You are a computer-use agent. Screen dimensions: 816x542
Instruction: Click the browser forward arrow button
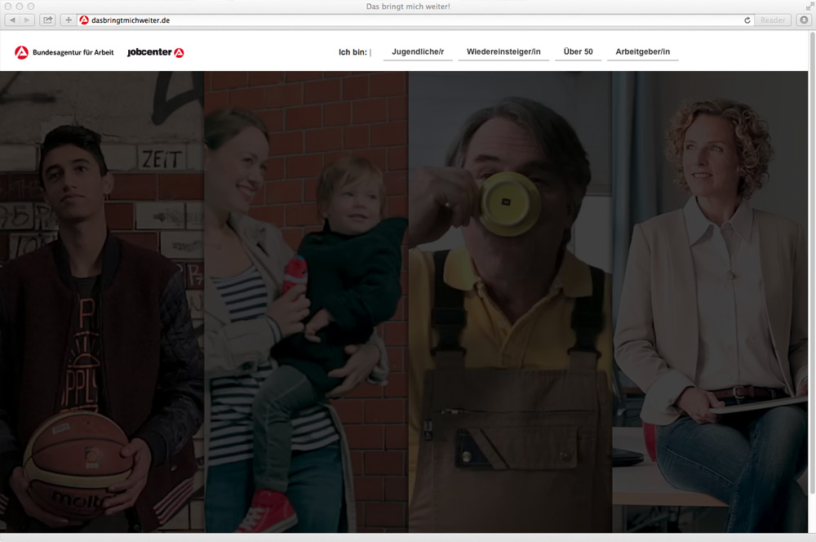coord(28,20)
